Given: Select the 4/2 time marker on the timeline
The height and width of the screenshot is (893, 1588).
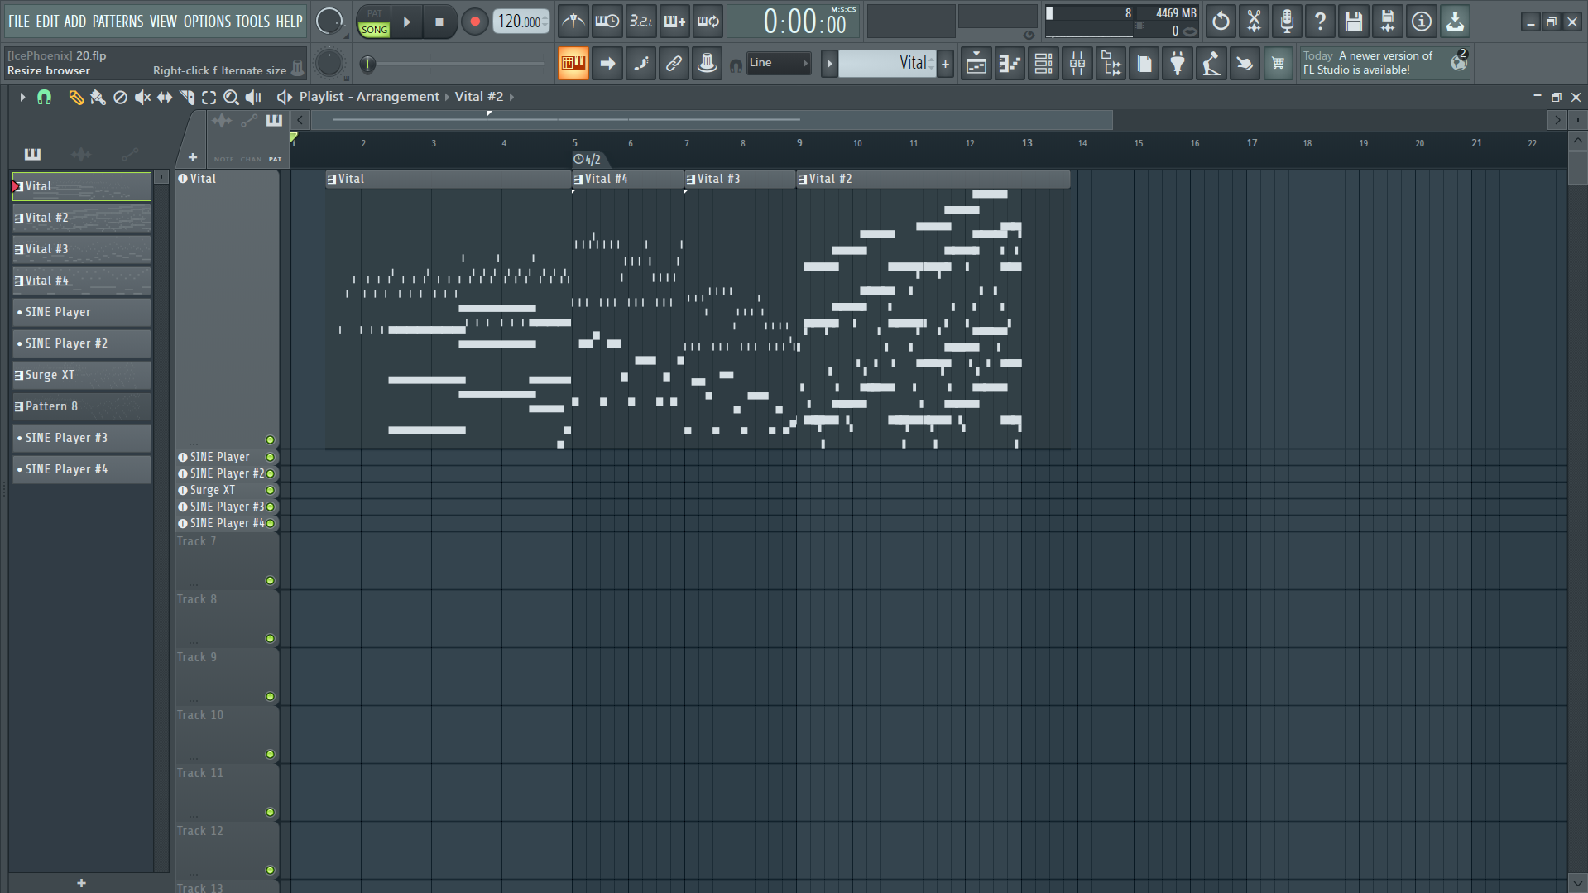Looking at the screenshot, I should pyautogui.click(x=588, y=159).
